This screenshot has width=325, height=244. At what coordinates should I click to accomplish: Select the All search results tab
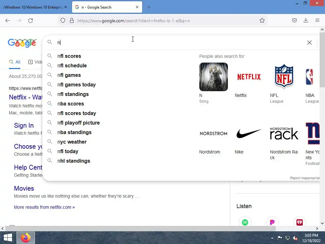(15, 62)
